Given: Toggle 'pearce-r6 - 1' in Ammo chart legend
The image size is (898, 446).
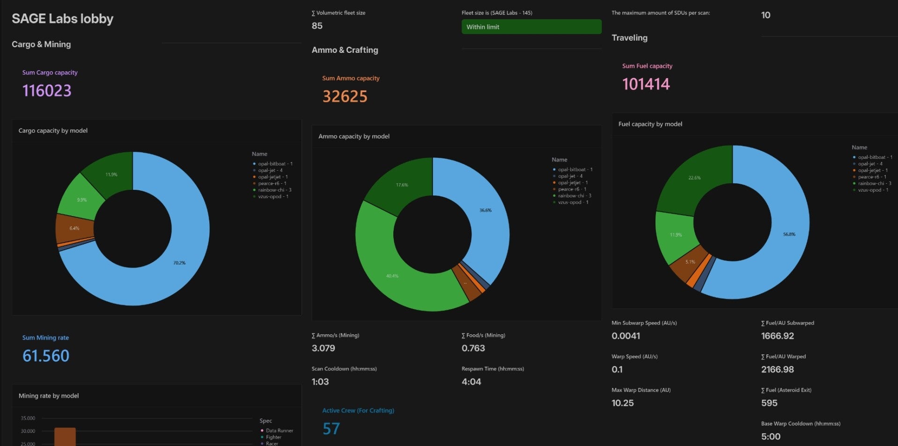Looking at the screenshot, I should coord(570,189).
